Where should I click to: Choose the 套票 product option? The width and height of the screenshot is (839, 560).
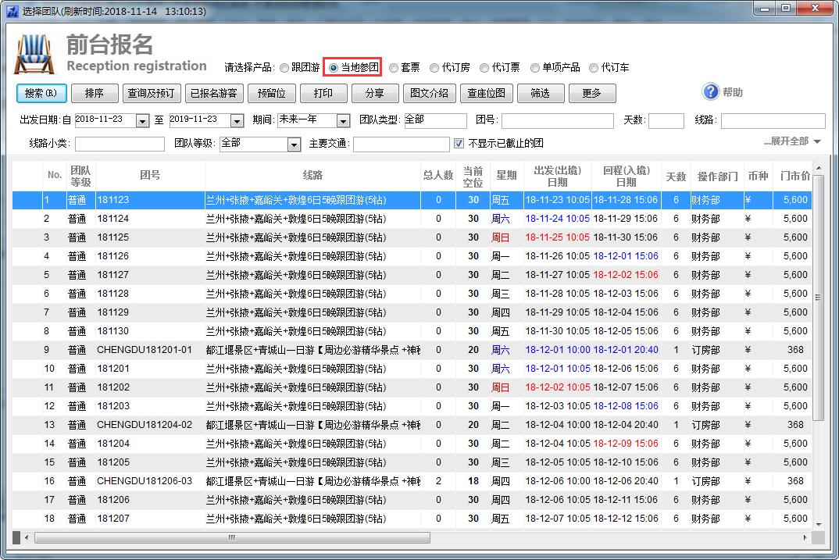[394, 68]
